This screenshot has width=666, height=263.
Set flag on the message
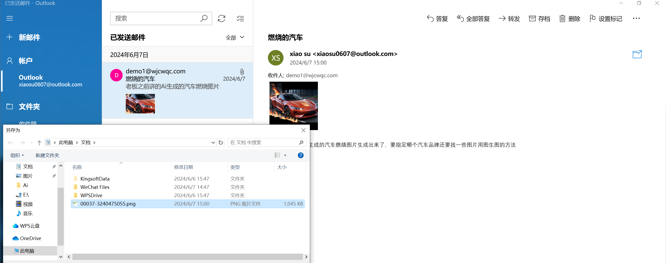[x=606, y=18]
